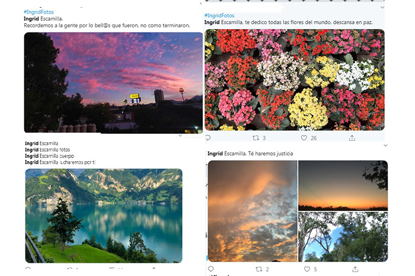Screen dimensions: 415x276
Task: Like the tweet with 5 likes
Action: click(307, 269)
